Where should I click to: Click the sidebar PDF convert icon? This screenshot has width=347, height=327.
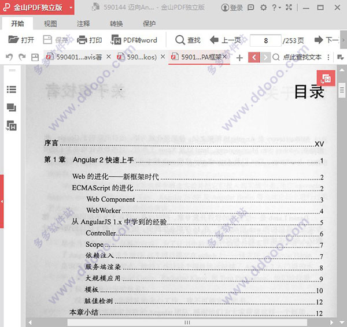coord(12,125)
